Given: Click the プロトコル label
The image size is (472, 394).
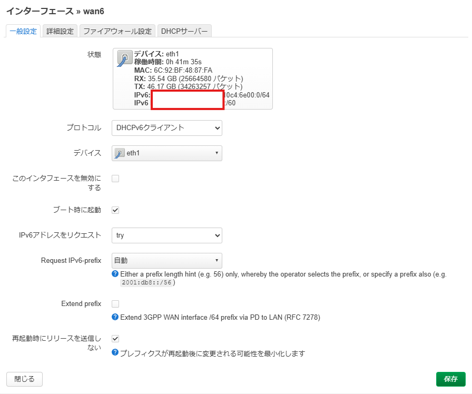Looking at the screenshot, I should click(84, 127).
